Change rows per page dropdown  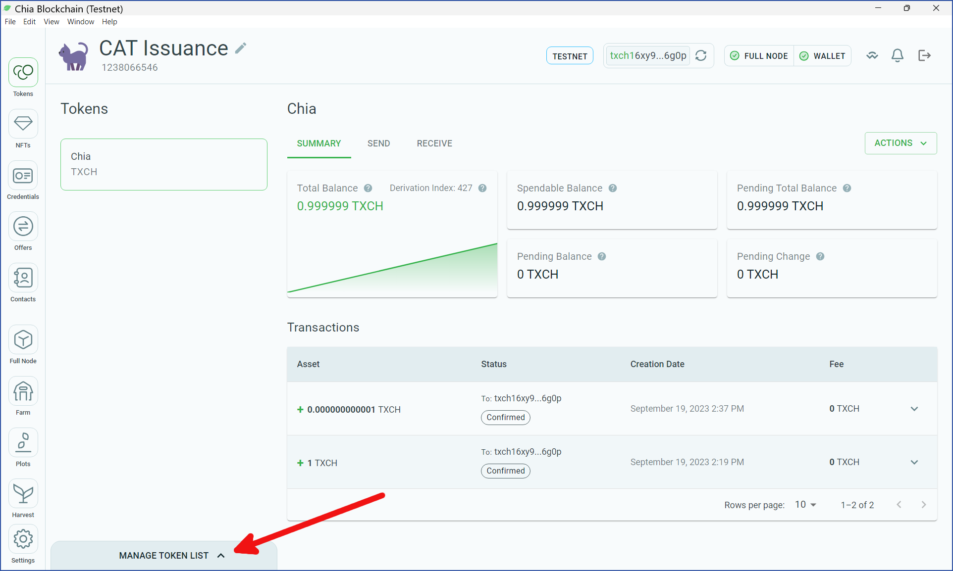805,505
